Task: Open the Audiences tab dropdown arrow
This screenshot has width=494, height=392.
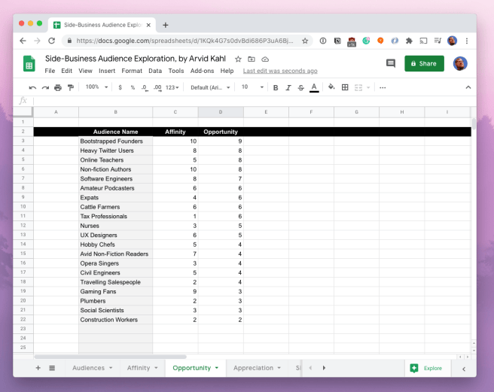Action: pos(111,368)
